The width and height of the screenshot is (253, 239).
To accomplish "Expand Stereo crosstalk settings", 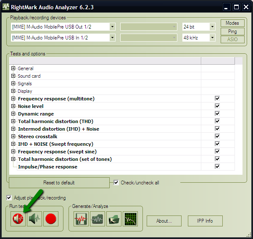I will [13, 137].
